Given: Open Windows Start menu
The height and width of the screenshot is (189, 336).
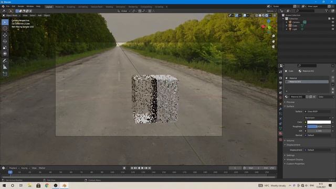Looking at the screenshot, I should (x=4, y=185).
